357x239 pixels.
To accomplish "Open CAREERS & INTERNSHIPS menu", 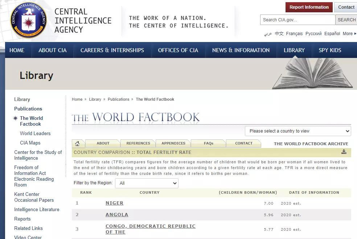I will 112,50.
